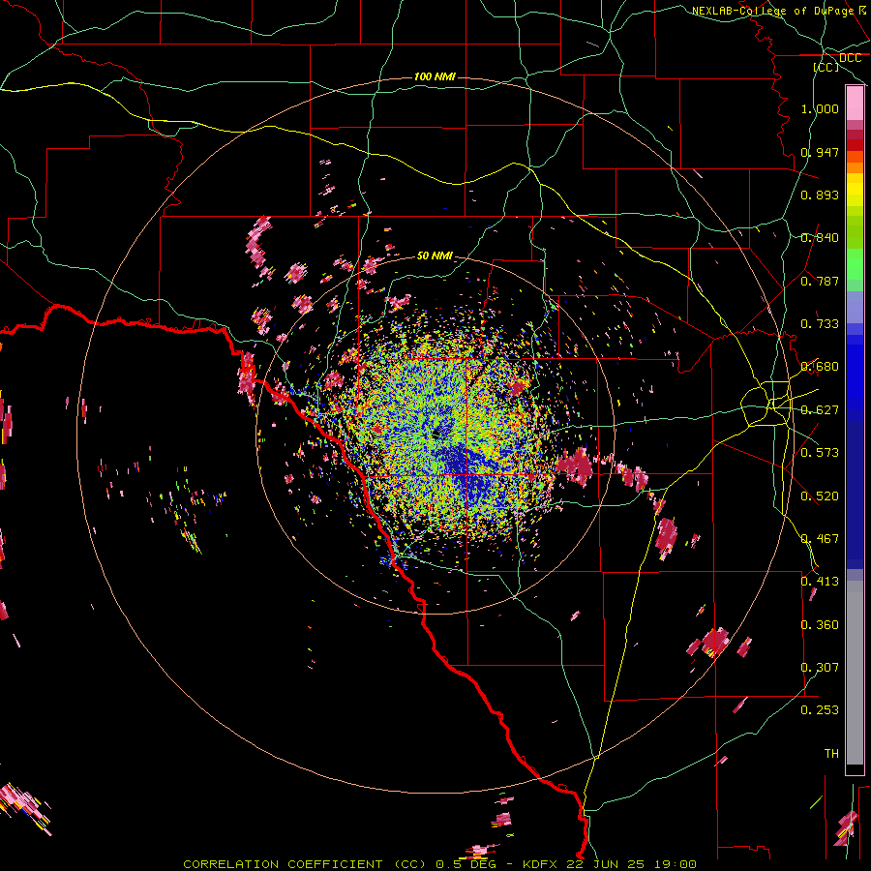Select the 0.573 scale value
Screen dimensions: 871x871
point(820,453)
